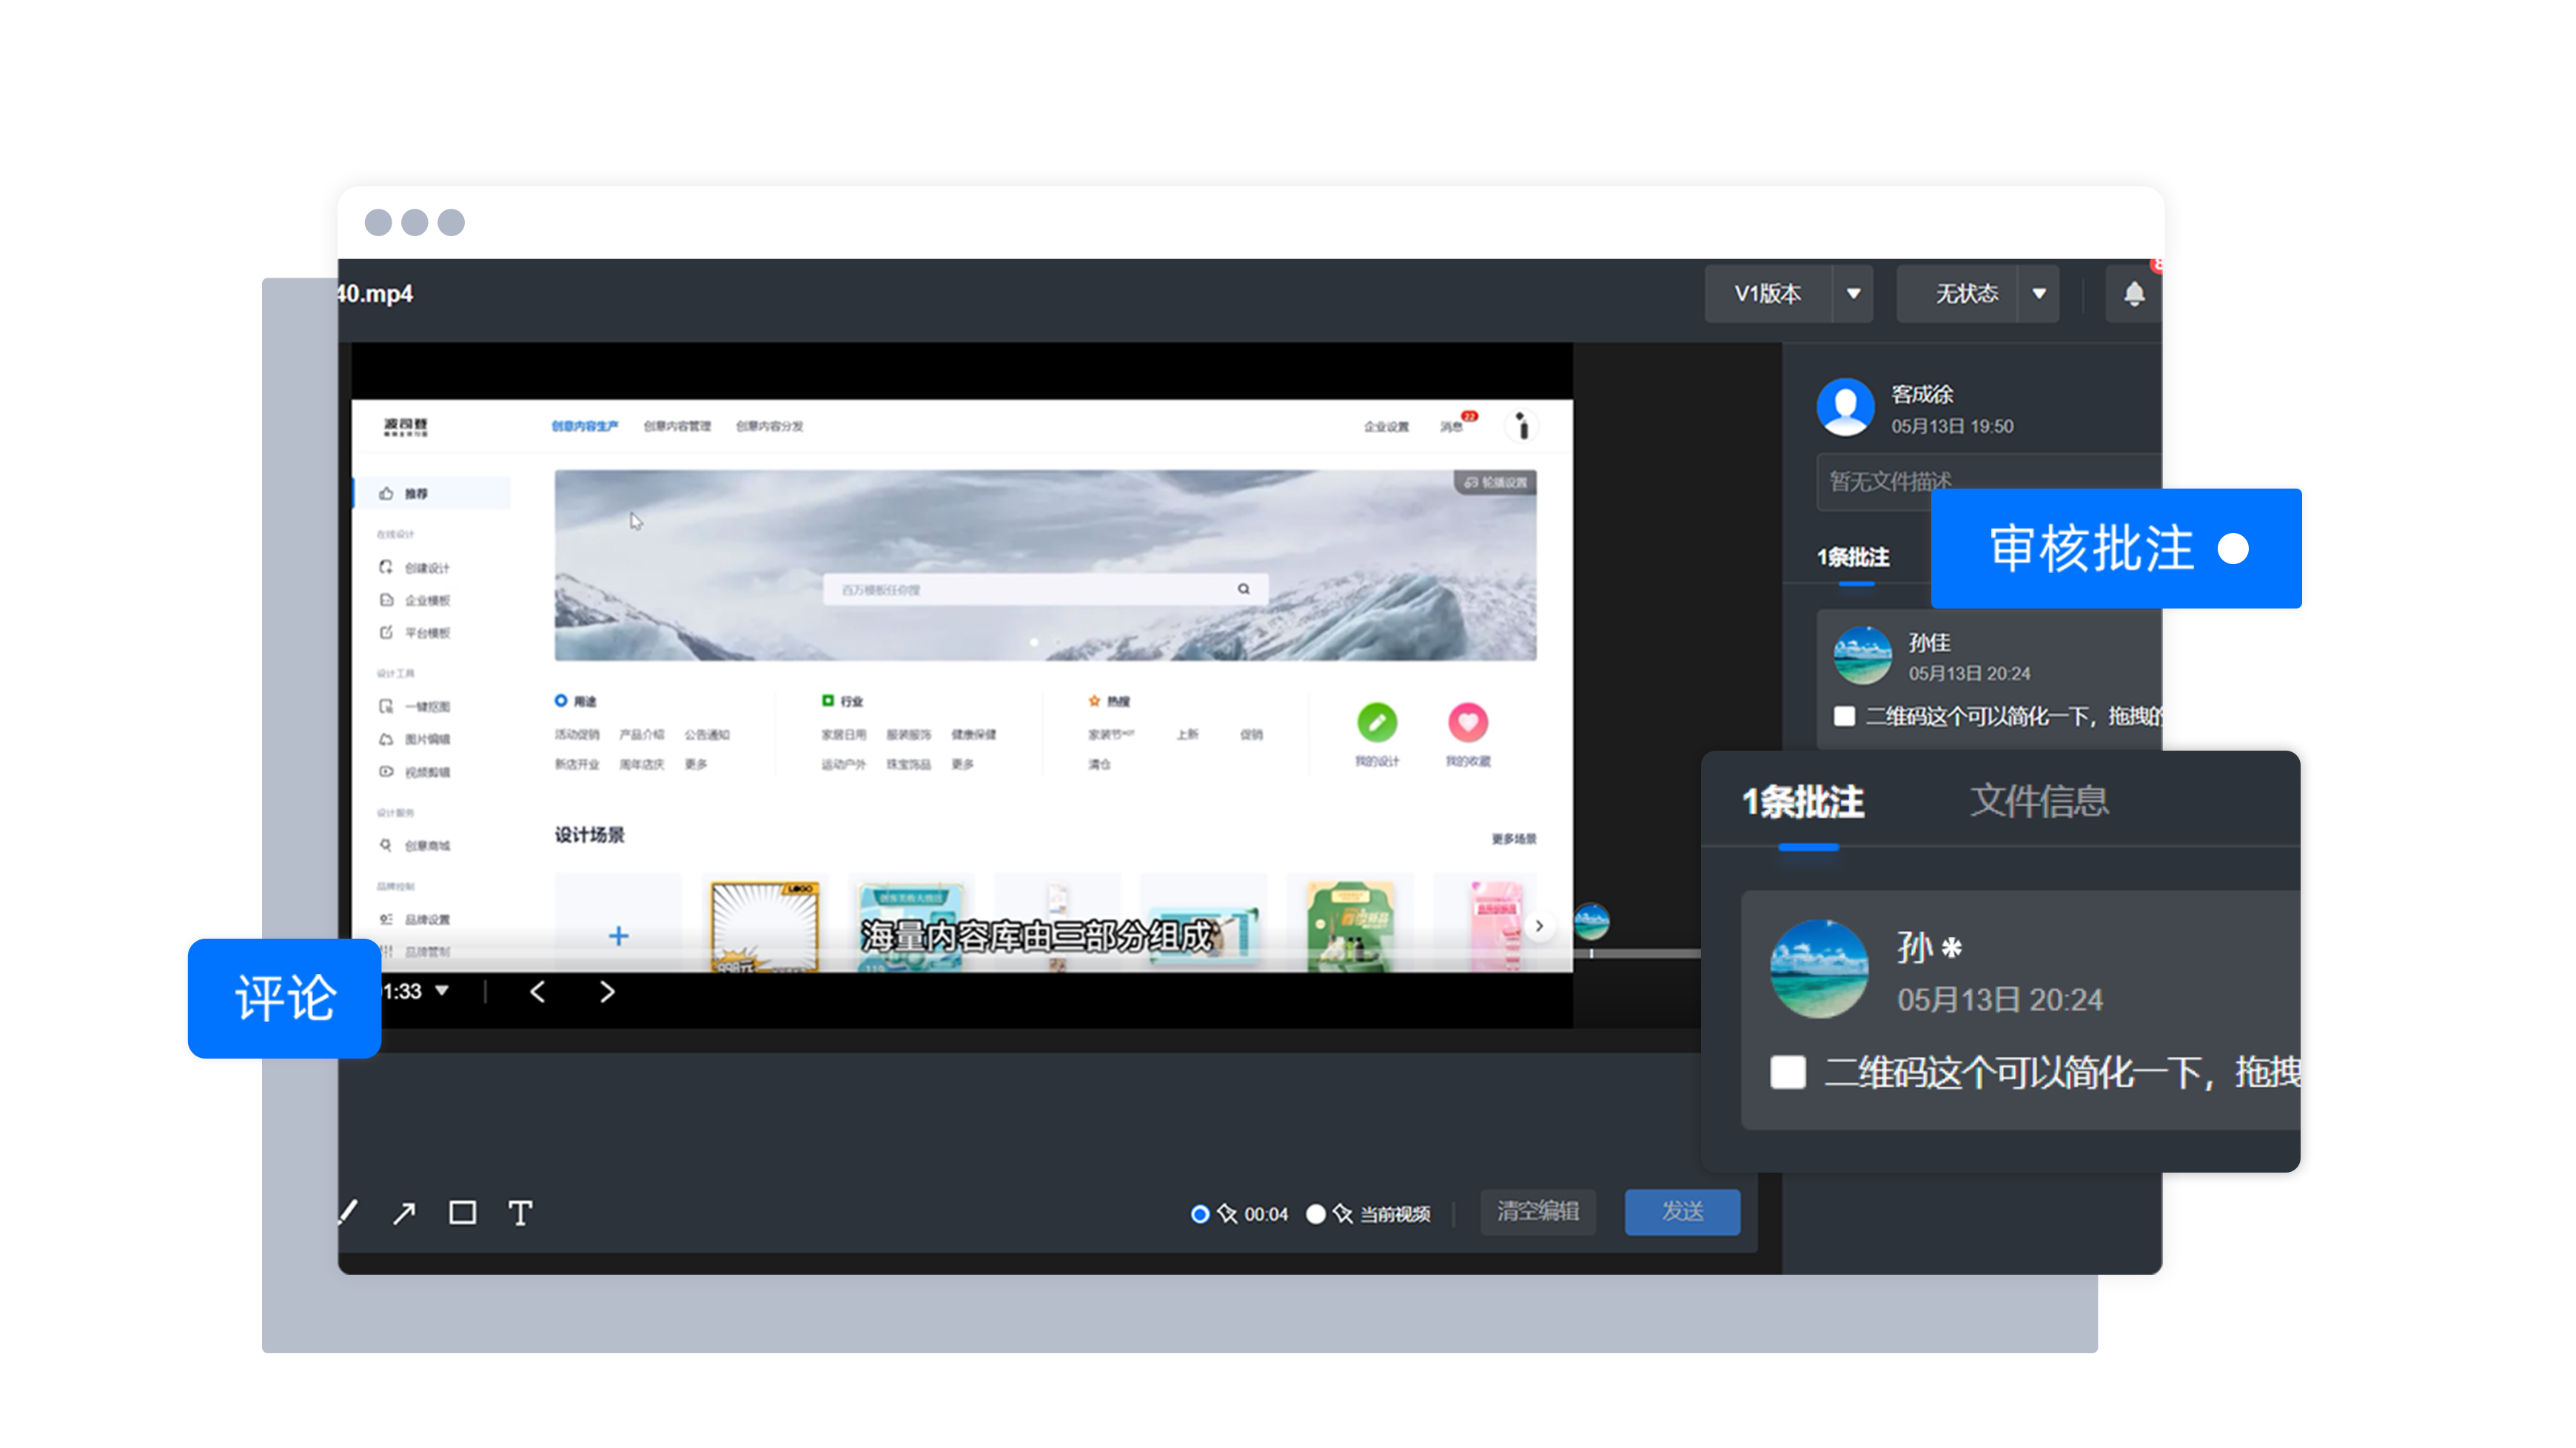Select the pencil drawing tool
Viewport: 2576px width, 1448px height.
[x=348, y=1213]
